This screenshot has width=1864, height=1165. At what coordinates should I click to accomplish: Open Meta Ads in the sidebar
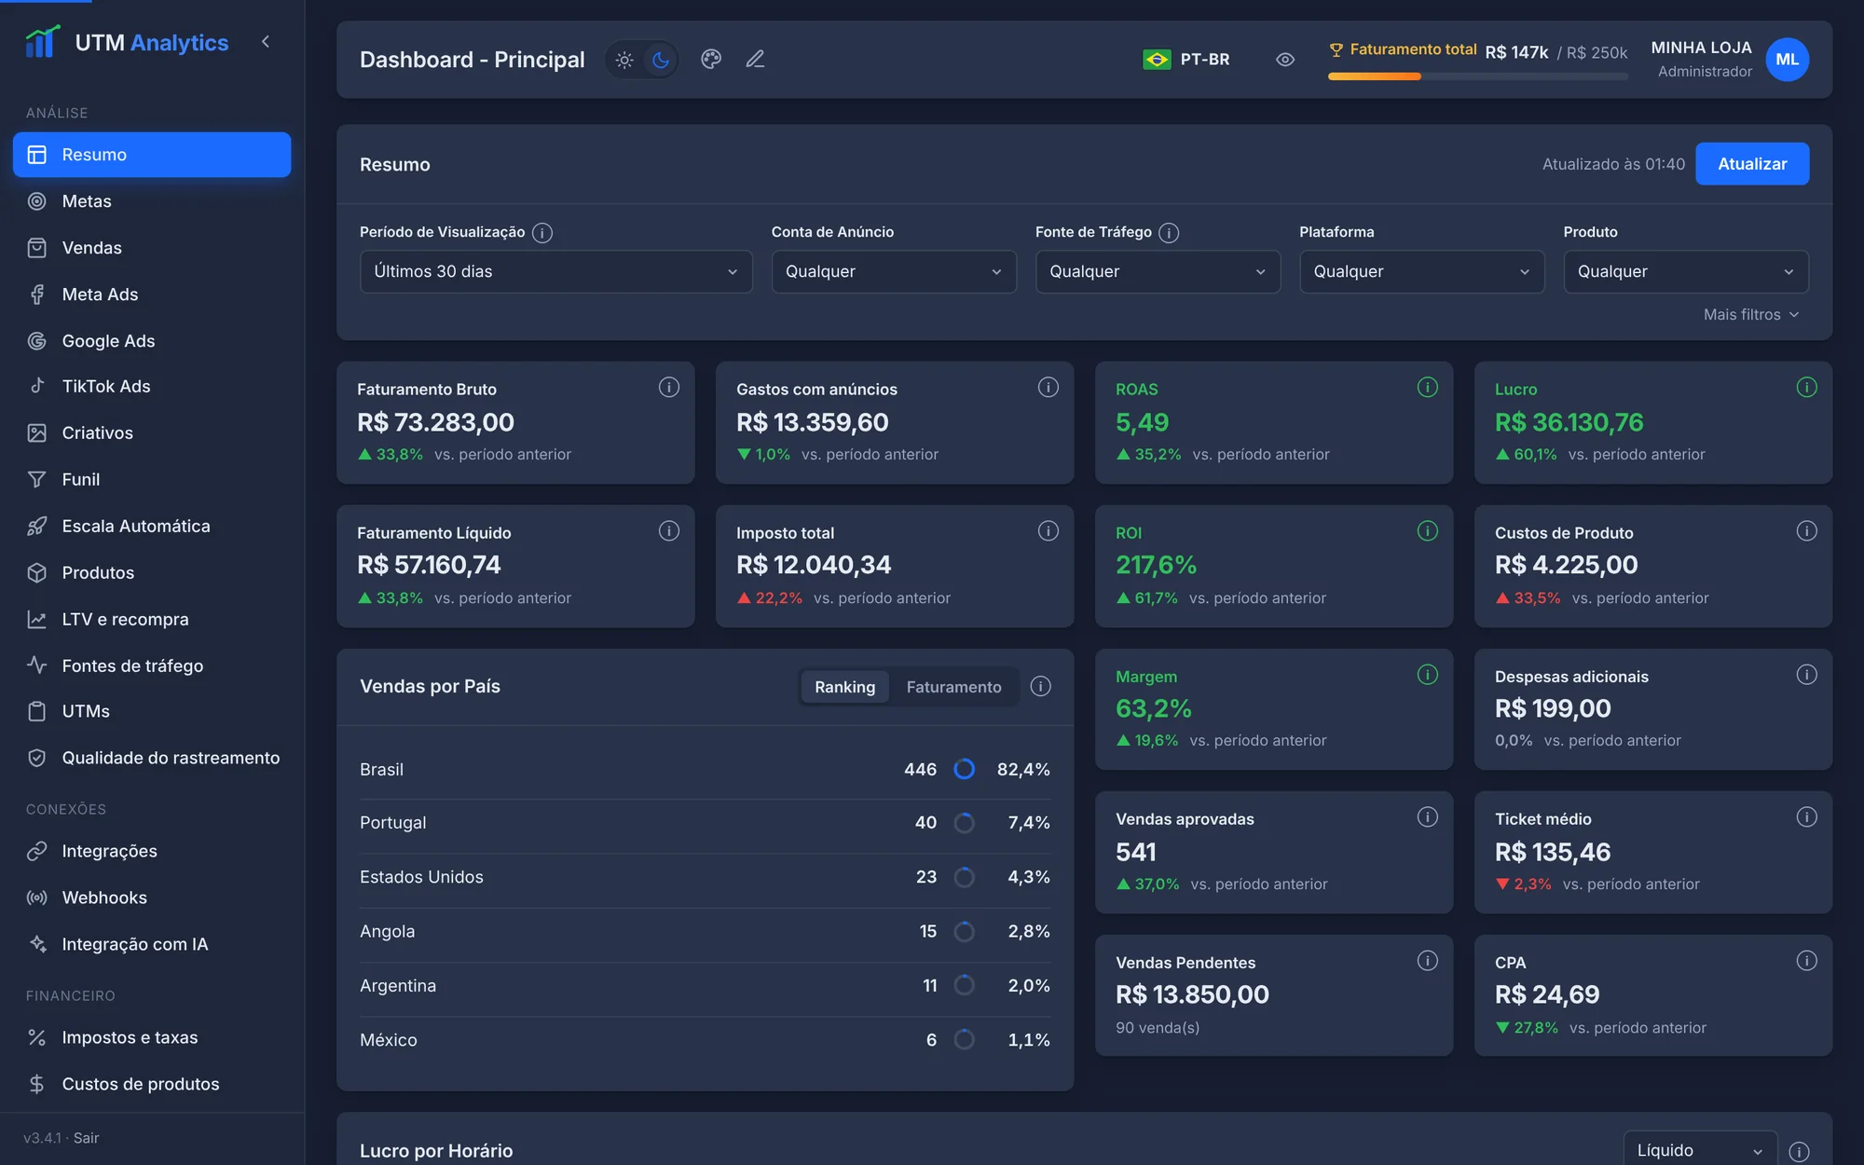pyautogui.click(x=152, y=295)
